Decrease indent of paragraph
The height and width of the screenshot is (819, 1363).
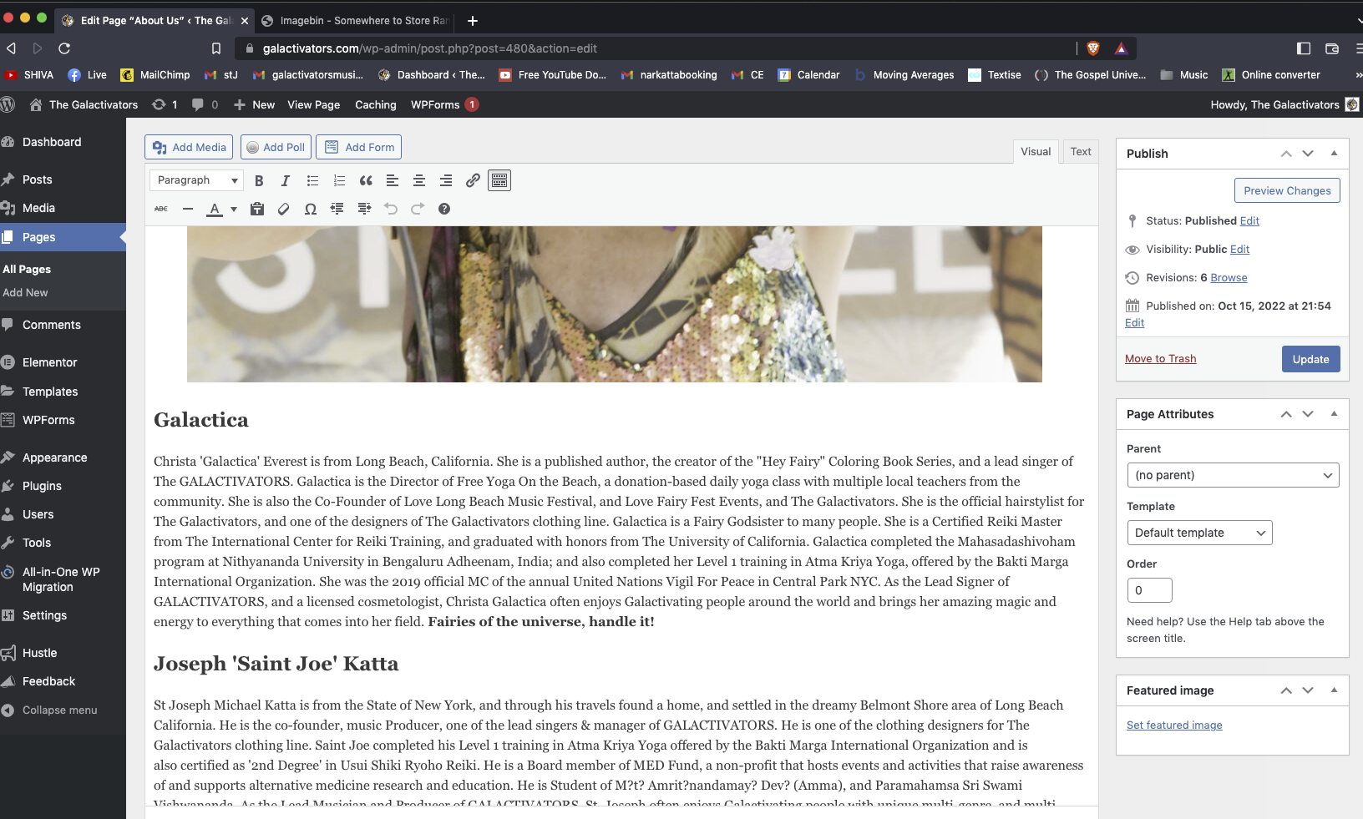click(x=337, y=209)
